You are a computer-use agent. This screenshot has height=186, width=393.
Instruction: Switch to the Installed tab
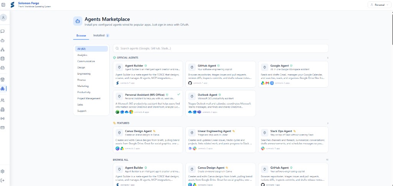(101, 36)
